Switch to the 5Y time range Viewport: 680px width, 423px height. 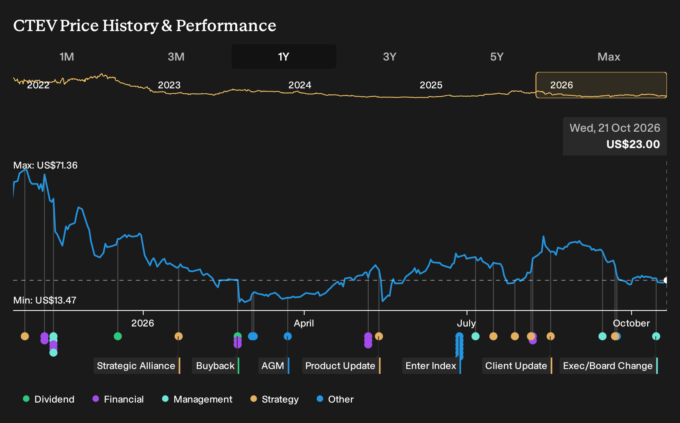pyautogui.click(x=497, y=56)
